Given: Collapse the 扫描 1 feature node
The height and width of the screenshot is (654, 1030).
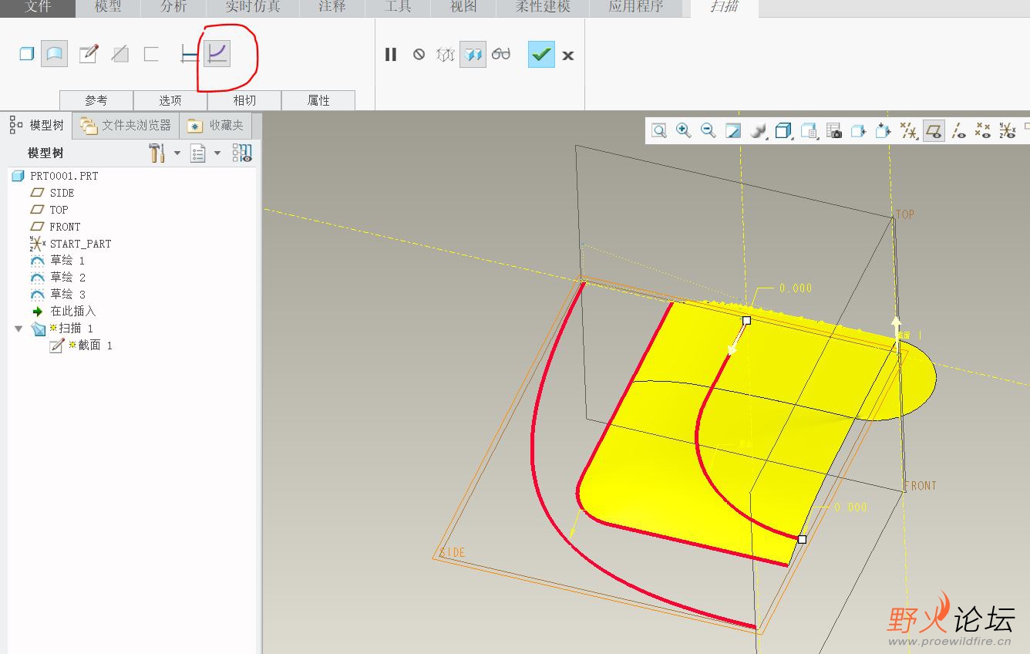Looking at the screenshot, I should 19,329.
